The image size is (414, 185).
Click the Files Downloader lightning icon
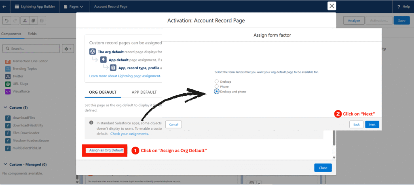[8, 133]
